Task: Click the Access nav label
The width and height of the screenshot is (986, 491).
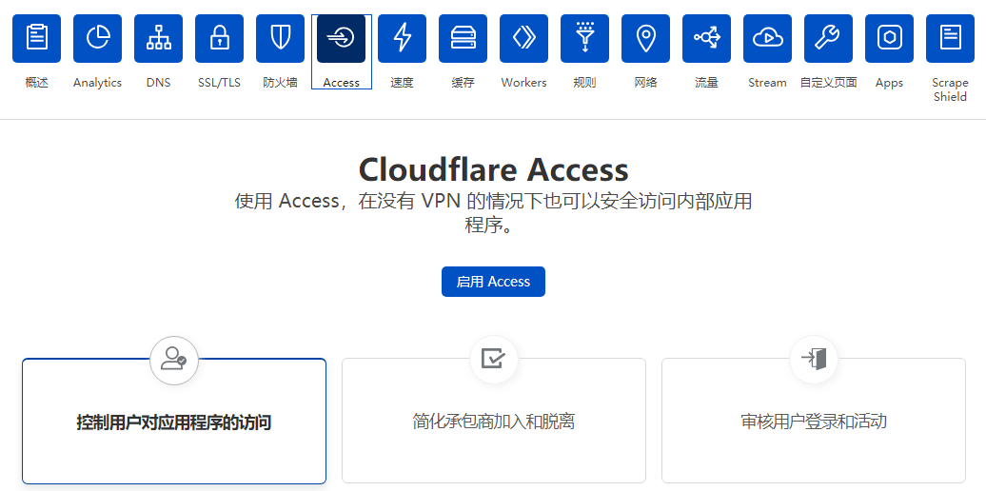Action: [x=341, y=83]
